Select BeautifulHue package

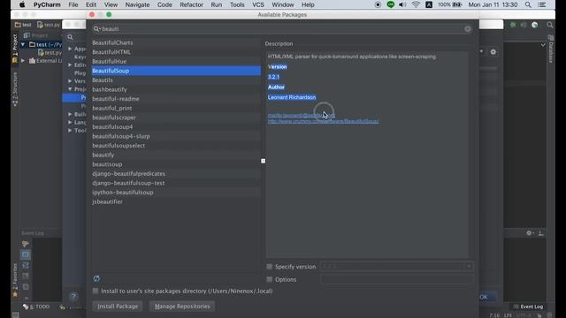tap(176, 61)
